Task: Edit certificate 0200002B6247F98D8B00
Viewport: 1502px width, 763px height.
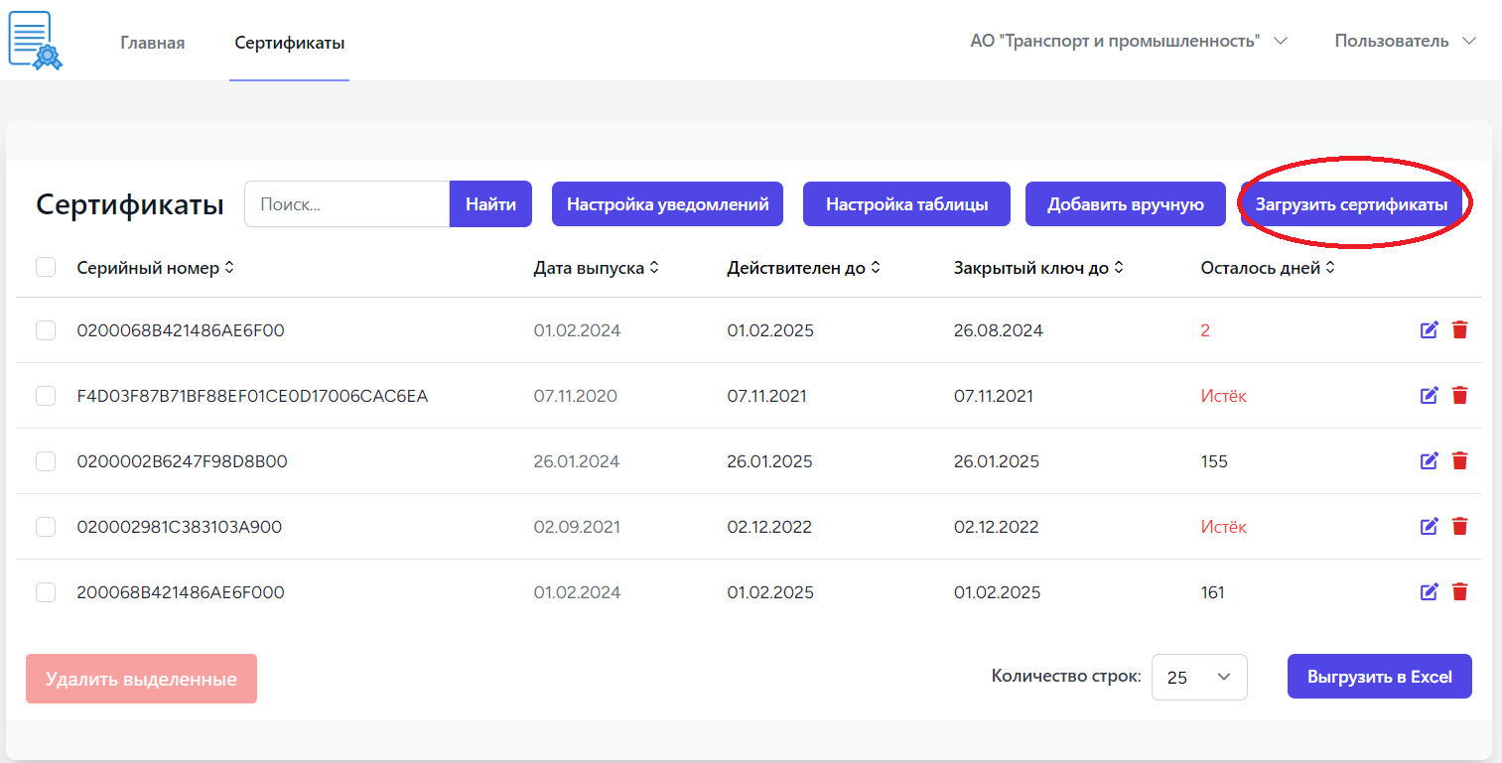Action: 1430,461
